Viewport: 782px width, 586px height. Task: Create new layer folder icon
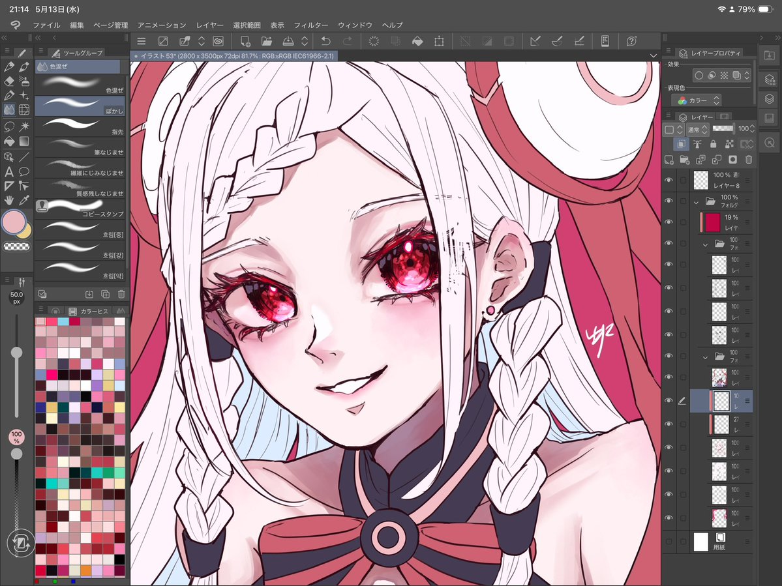tap(685, 160)
